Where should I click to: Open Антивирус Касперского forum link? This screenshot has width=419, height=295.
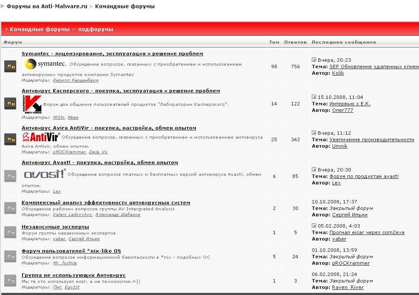(121, 91)
